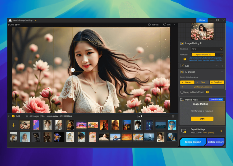Expand the Export Settings panel chevrons
The height and width of the screenshot is (166, 233).
tap(221, 131)
